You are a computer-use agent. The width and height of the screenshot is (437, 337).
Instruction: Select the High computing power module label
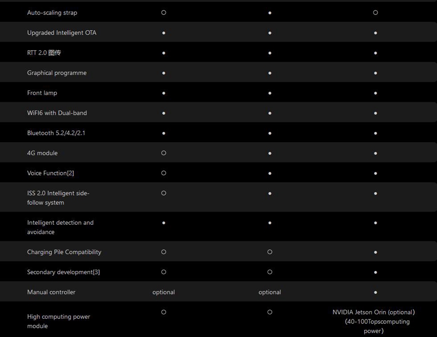coord(58,321)
